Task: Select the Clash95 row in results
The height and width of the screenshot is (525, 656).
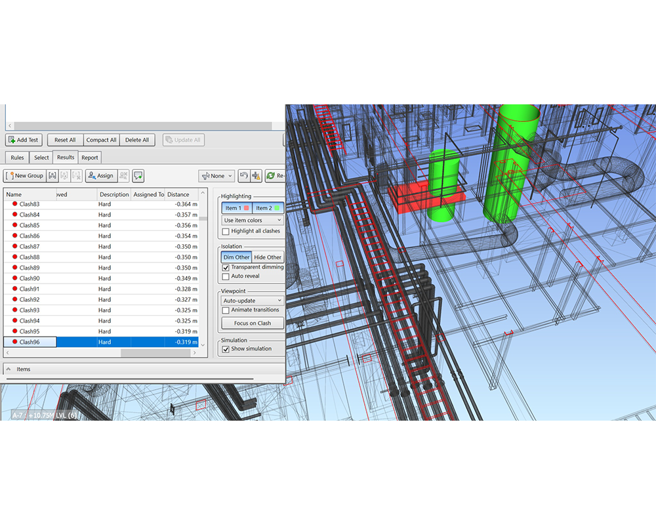Action: (x=101, y=331)
